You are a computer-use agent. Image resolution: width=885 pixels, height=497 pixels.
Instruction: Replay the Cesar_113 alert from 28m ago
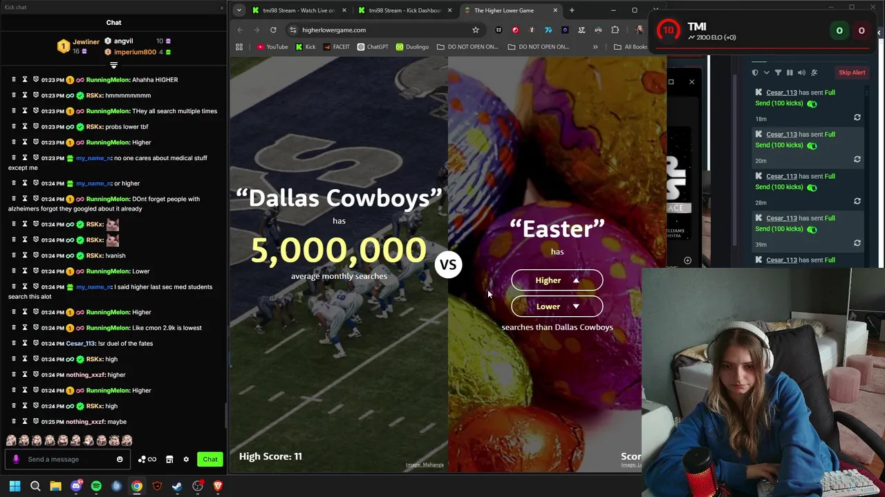pos(857,202)
